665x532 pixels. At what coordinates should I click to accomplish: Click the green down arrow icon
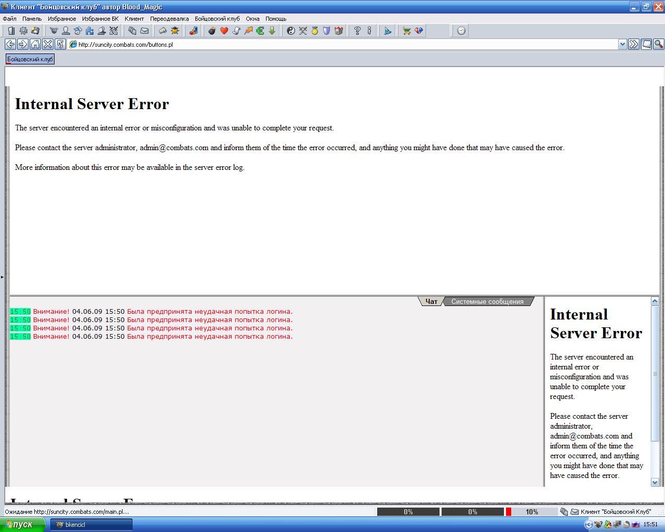[x=272, y=31]
